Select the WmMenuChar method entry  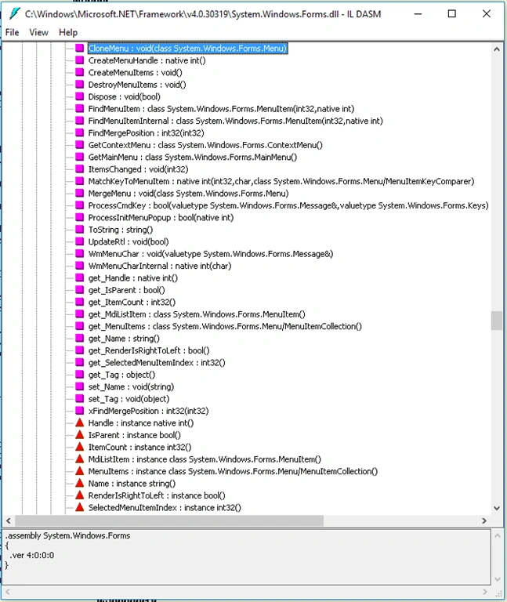pos(211,254)
